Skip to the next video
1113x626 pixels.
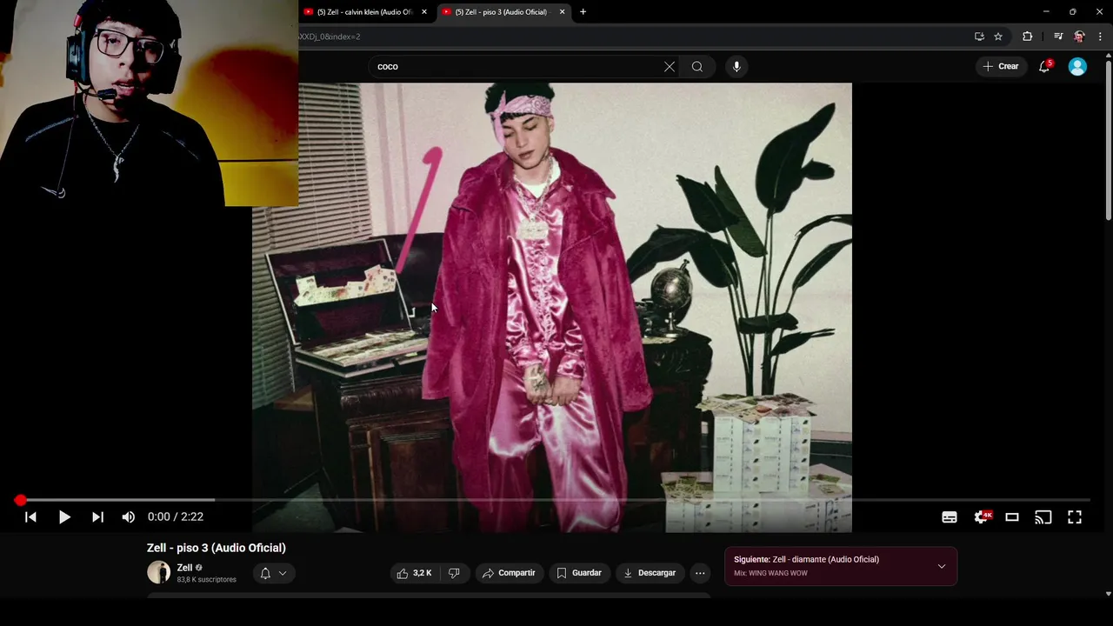97,517
